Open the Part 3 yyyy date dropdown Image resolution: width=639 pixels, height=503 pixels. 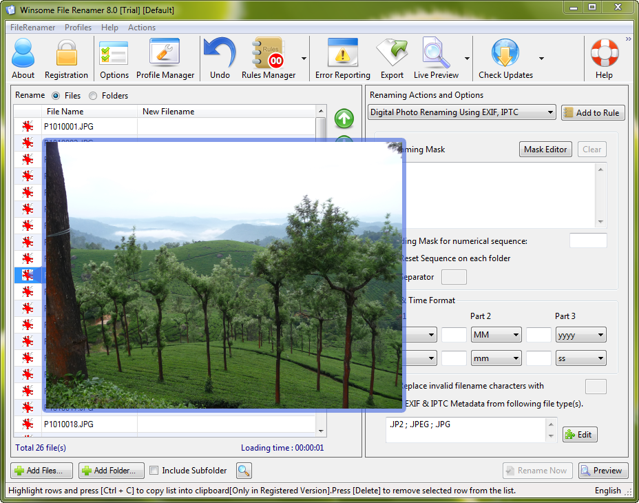point(581,335)
